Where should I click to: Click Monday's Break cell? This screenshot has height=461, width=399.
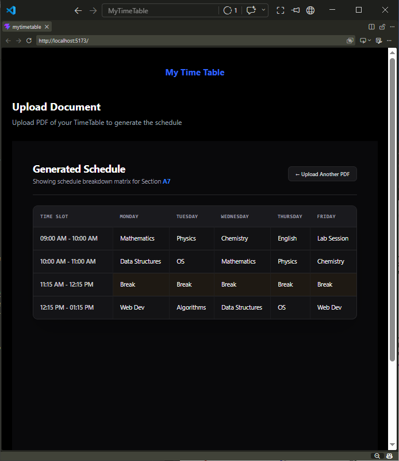click(x=141, y=284)
